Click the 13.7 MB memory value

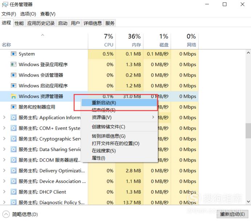tap(132, 202)
